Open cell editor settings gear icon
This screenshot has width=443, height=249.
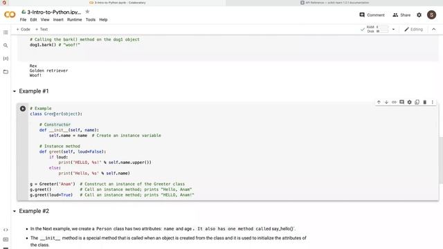[409, 102]
